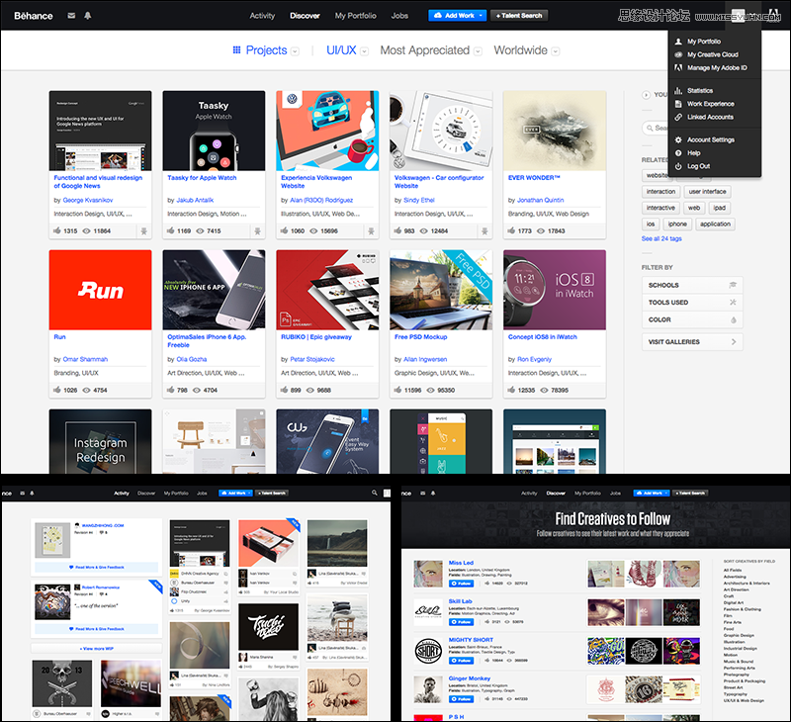Screen dimensions: 791x722
Task: Select Manage My Adobe ID in the user menu
Action: tap(717, 67)
